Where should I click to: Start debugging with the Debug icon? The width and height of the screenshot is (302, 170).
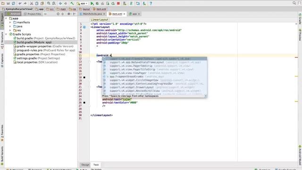(97, 3)
